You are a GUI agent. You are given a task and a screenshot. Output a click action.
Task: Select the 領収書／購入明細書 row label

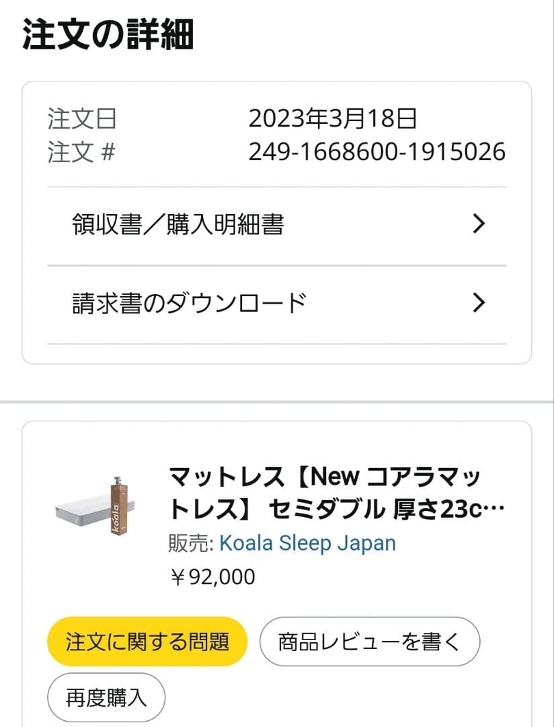tap(177, 224)
